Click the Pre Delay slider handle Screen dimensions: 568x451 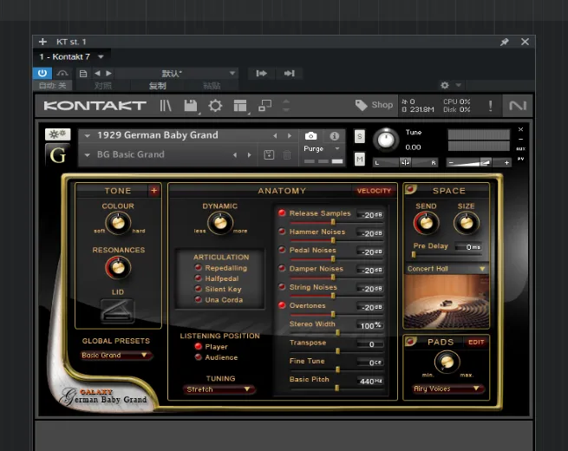coord(414,255)
